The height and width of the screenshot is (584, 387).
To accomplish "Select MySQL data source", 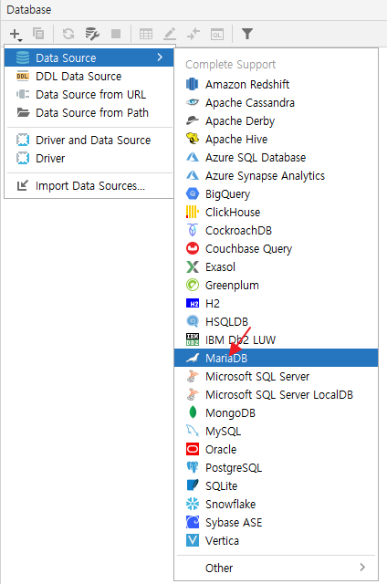I will point(276,432).
